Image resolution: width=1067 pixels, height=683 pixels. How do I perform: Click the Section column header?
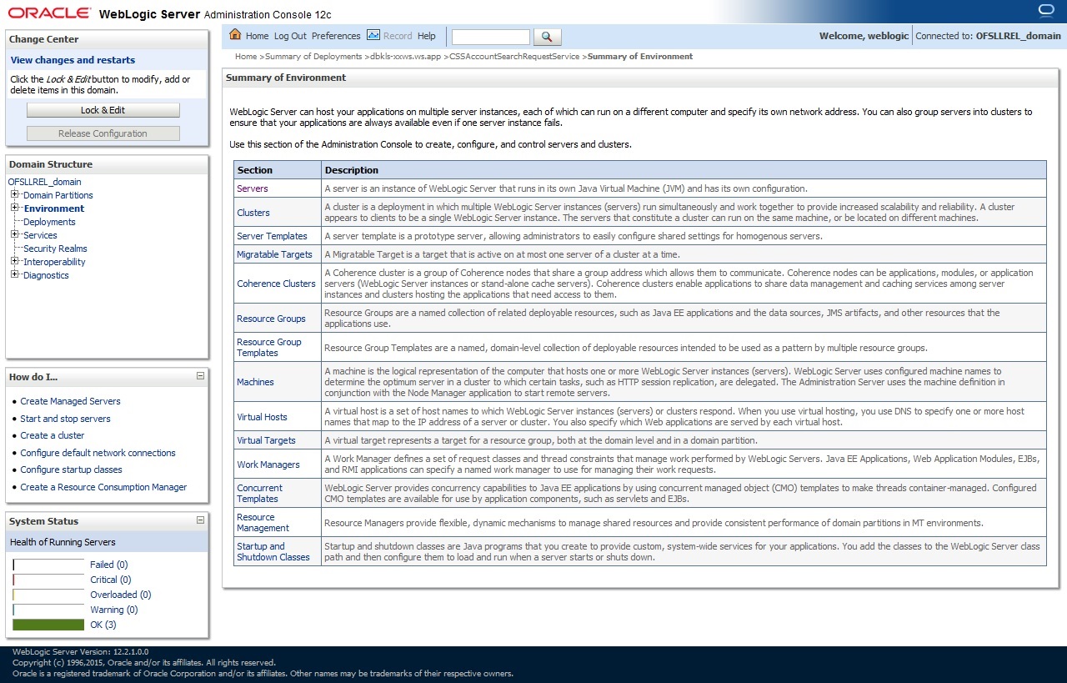[278, 170]
